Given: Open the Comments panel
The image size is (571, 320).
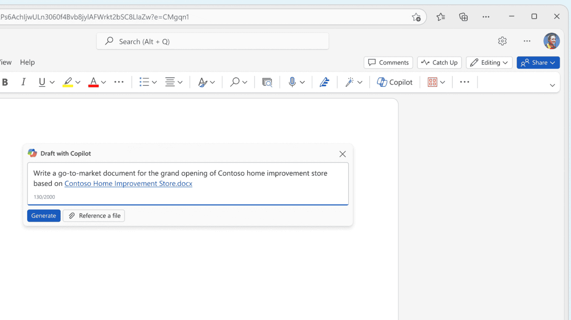Looking at the screenshot, I should [388, 62].
